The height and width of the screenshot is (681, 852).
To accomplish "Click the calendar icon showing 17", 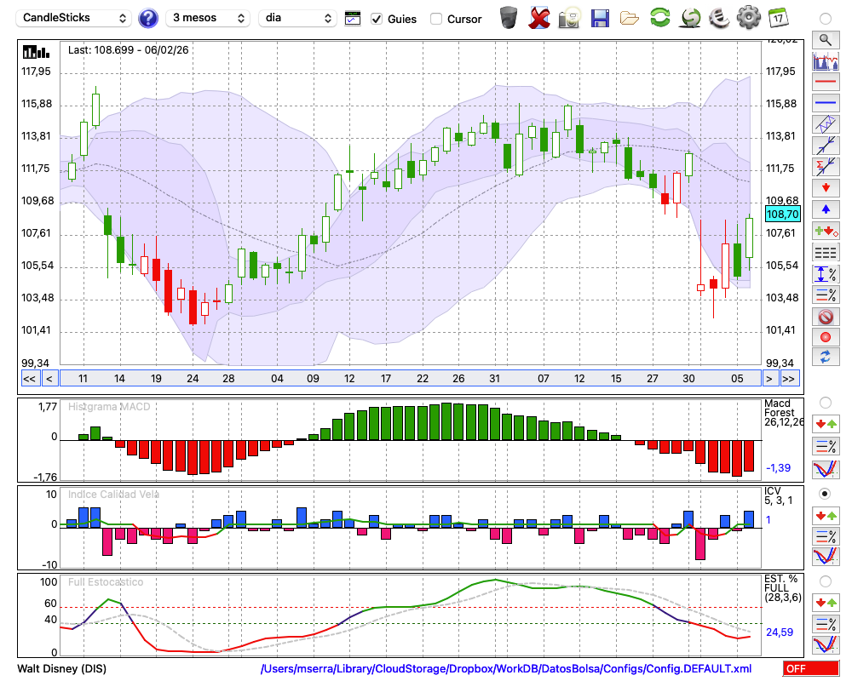I will tap(777, 18).
